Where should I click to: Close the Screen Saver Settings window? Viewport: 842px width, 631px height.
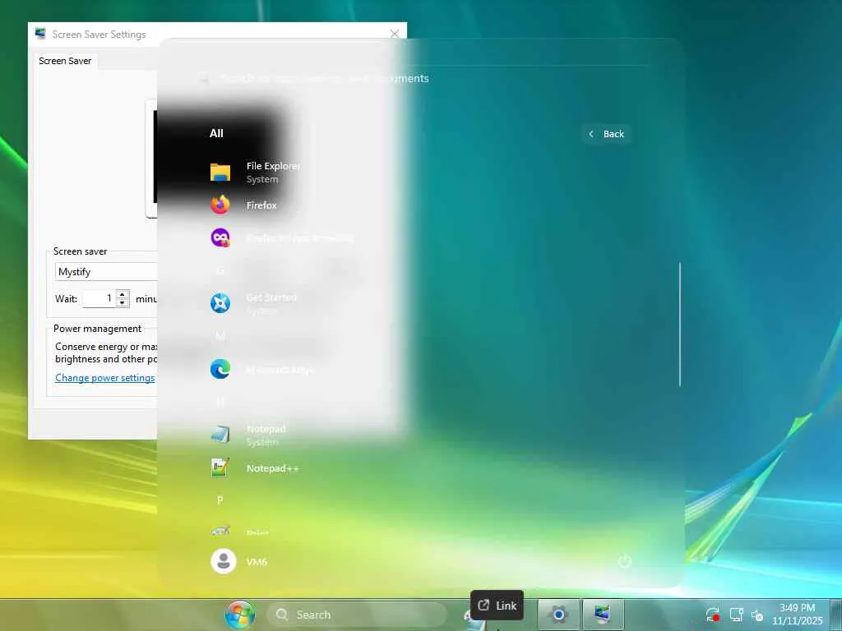pos(395,34)
